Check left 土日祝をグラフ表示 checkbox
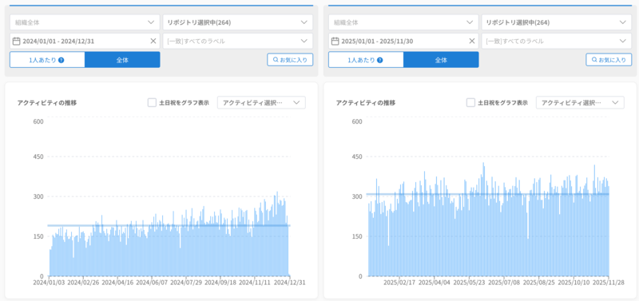This screenshot has height=301, width=639. pos(152,103)
